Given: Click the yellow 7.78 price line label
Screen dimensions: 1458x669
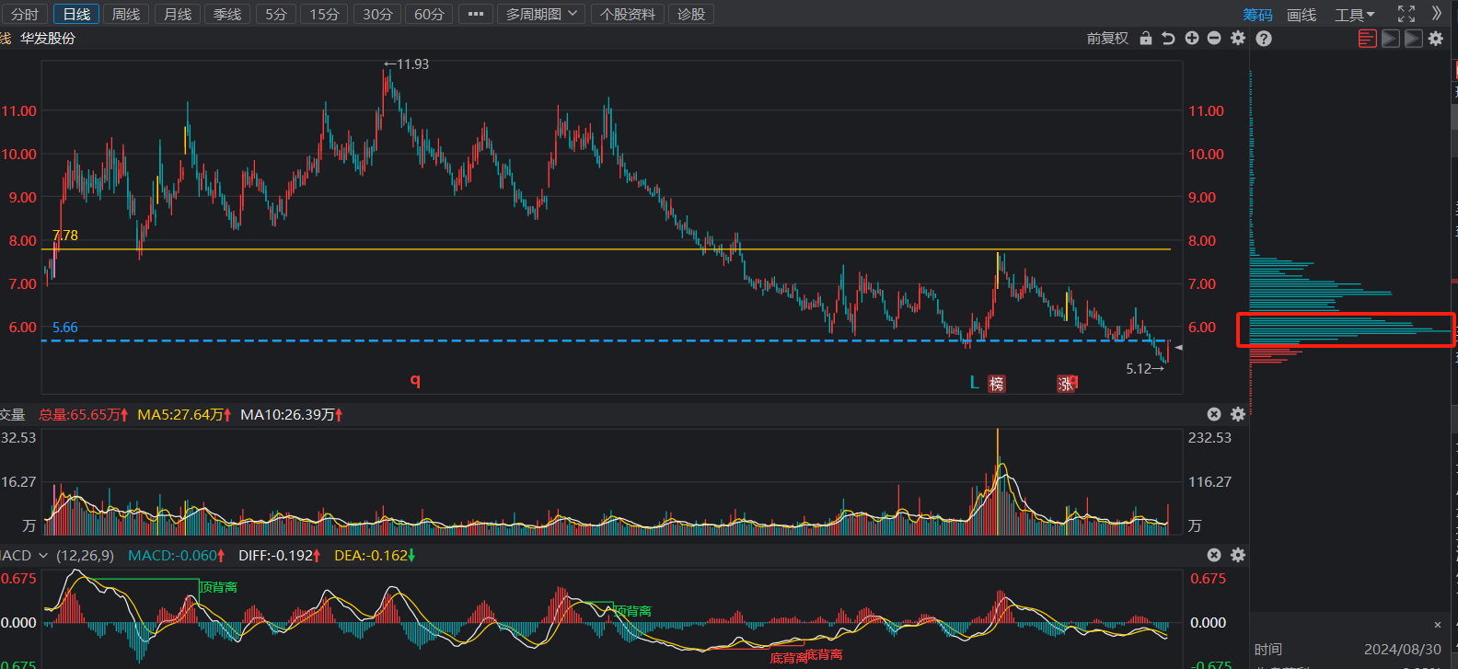Looking at the screenshot, I should tap(65, 236).
